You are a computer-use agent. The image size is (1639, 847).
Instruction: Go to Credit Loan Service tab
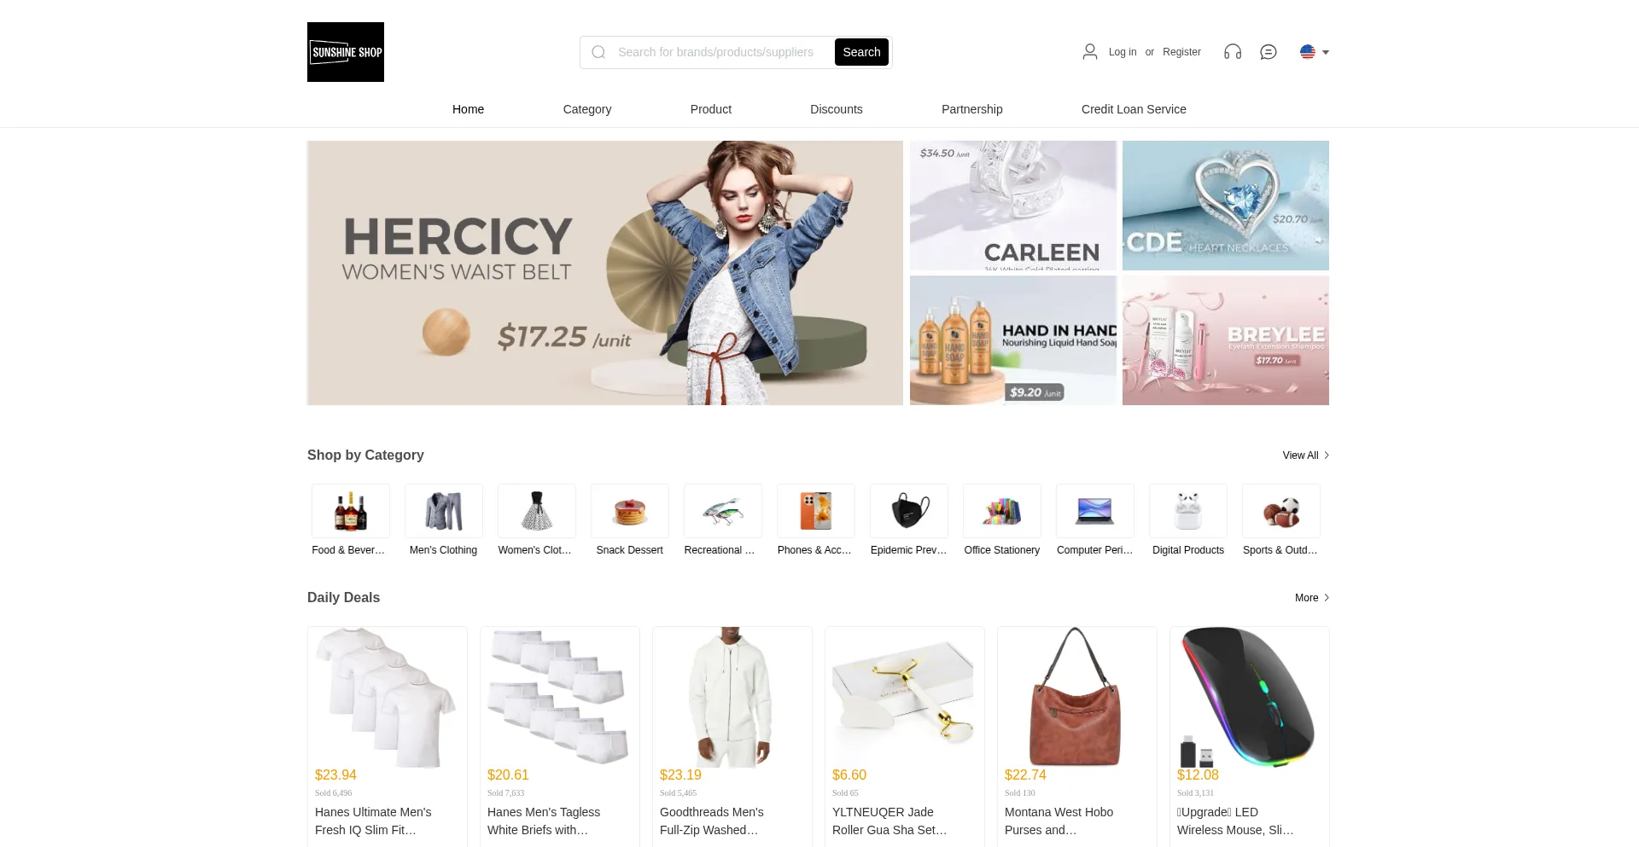[x=1134, y=109]
